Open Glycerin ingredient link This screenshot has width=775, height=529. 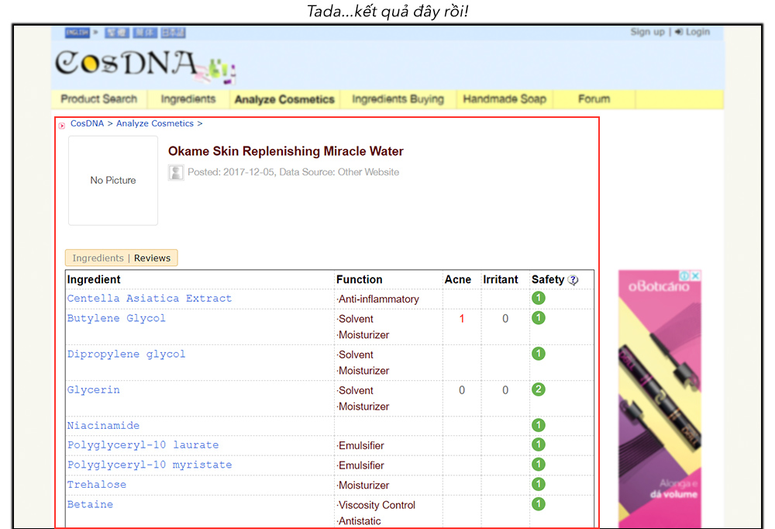pos(94,390)
